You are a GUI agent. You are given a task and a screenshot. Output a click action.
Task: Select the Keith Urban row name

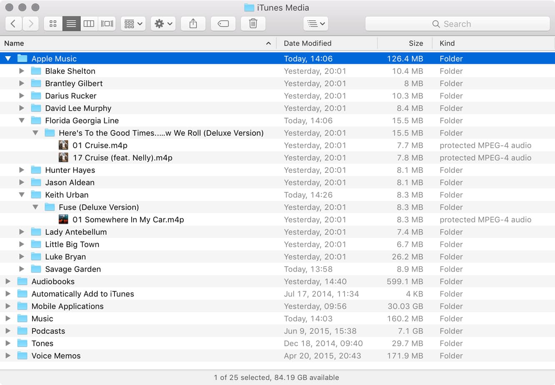[67, 195]
